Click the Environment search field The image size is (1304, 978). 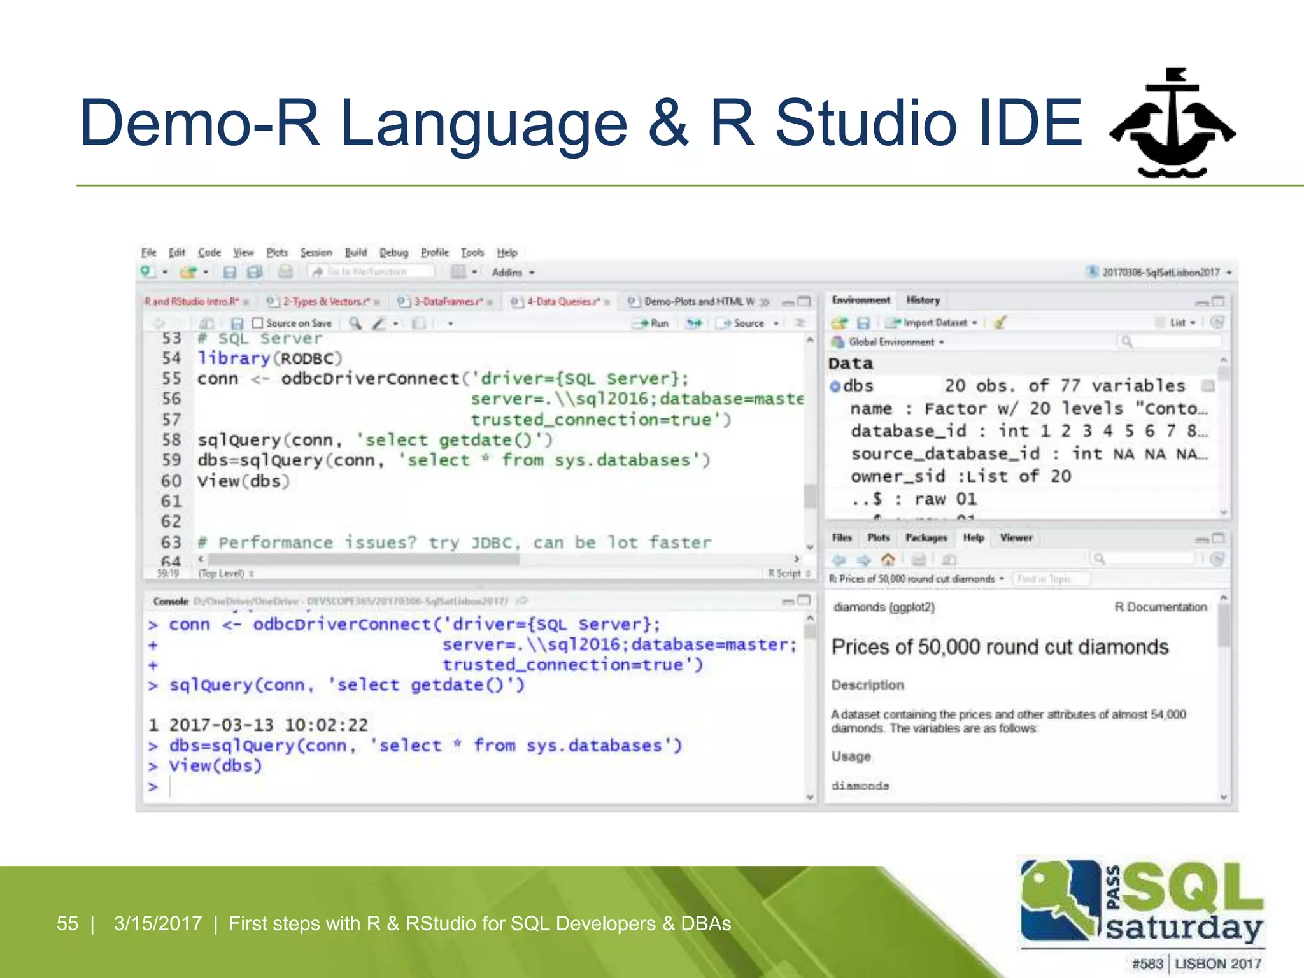(x=1169, y=342)
